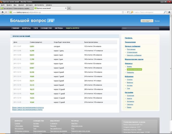
Task: Close the Прогноз начислений tab
Action: (x=66, y=8)
